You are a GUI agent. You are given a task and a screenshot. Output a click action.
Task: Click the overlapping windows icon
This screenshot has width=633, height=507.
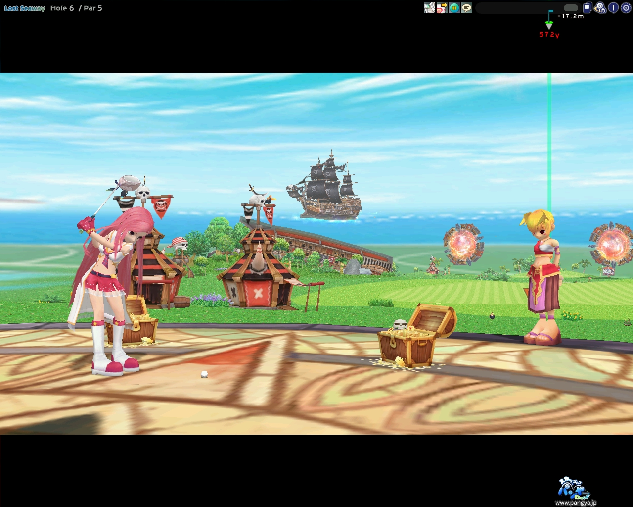pyautogui.click(x=587, y=8)
